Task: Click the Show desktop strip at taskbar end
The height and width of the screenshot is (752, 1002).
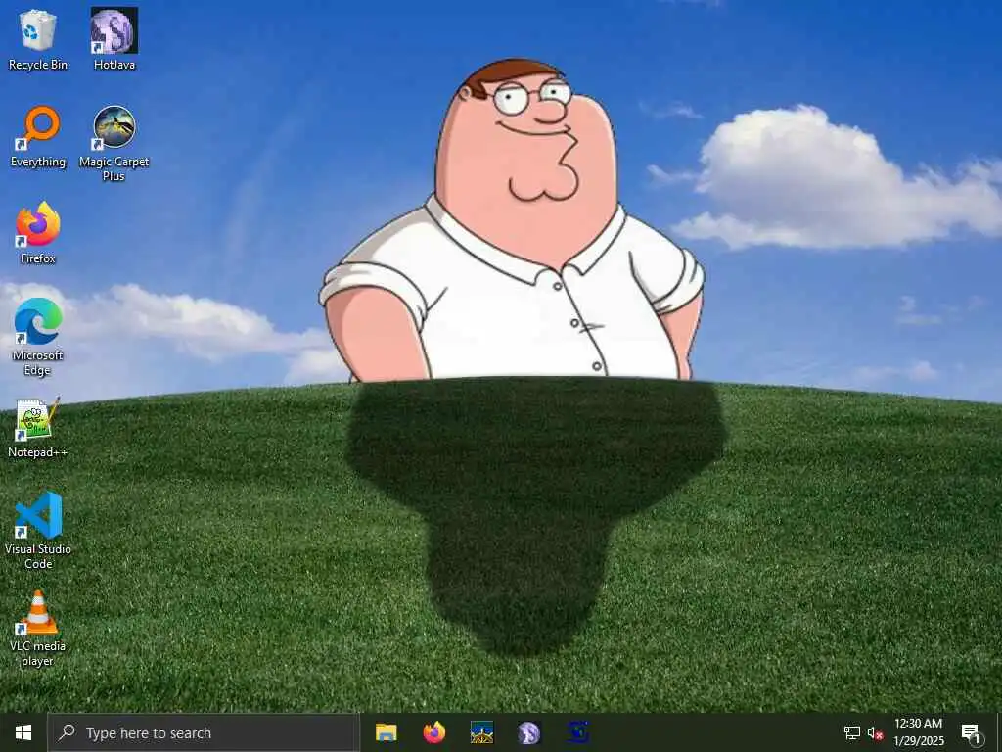Action: pyautogui.click(x=999, y=732)
